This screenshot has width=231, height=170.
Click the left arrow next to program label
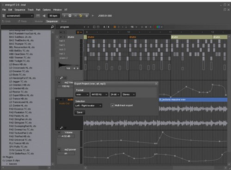coord(84,27)
